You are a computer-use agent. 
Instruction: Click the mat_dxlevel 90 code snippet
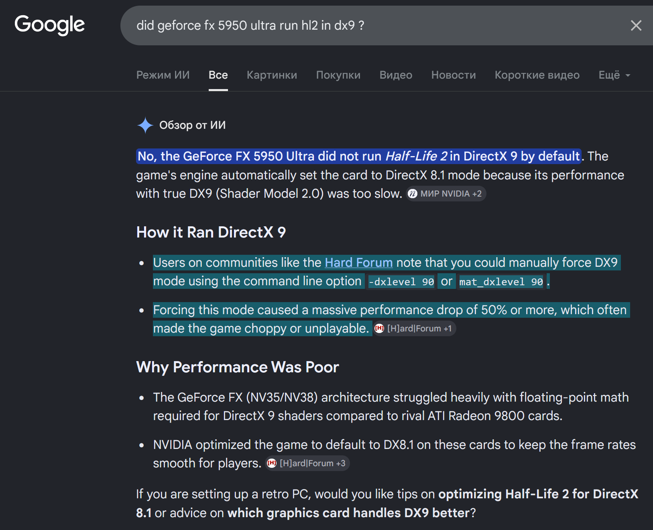click(501, 282)
